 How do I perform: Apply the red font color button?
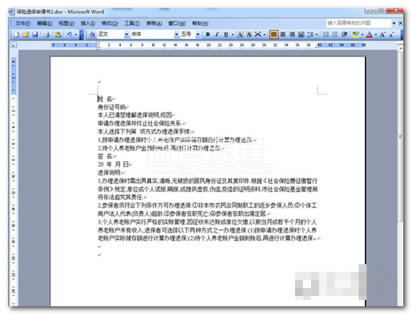[x=369, y=34]
